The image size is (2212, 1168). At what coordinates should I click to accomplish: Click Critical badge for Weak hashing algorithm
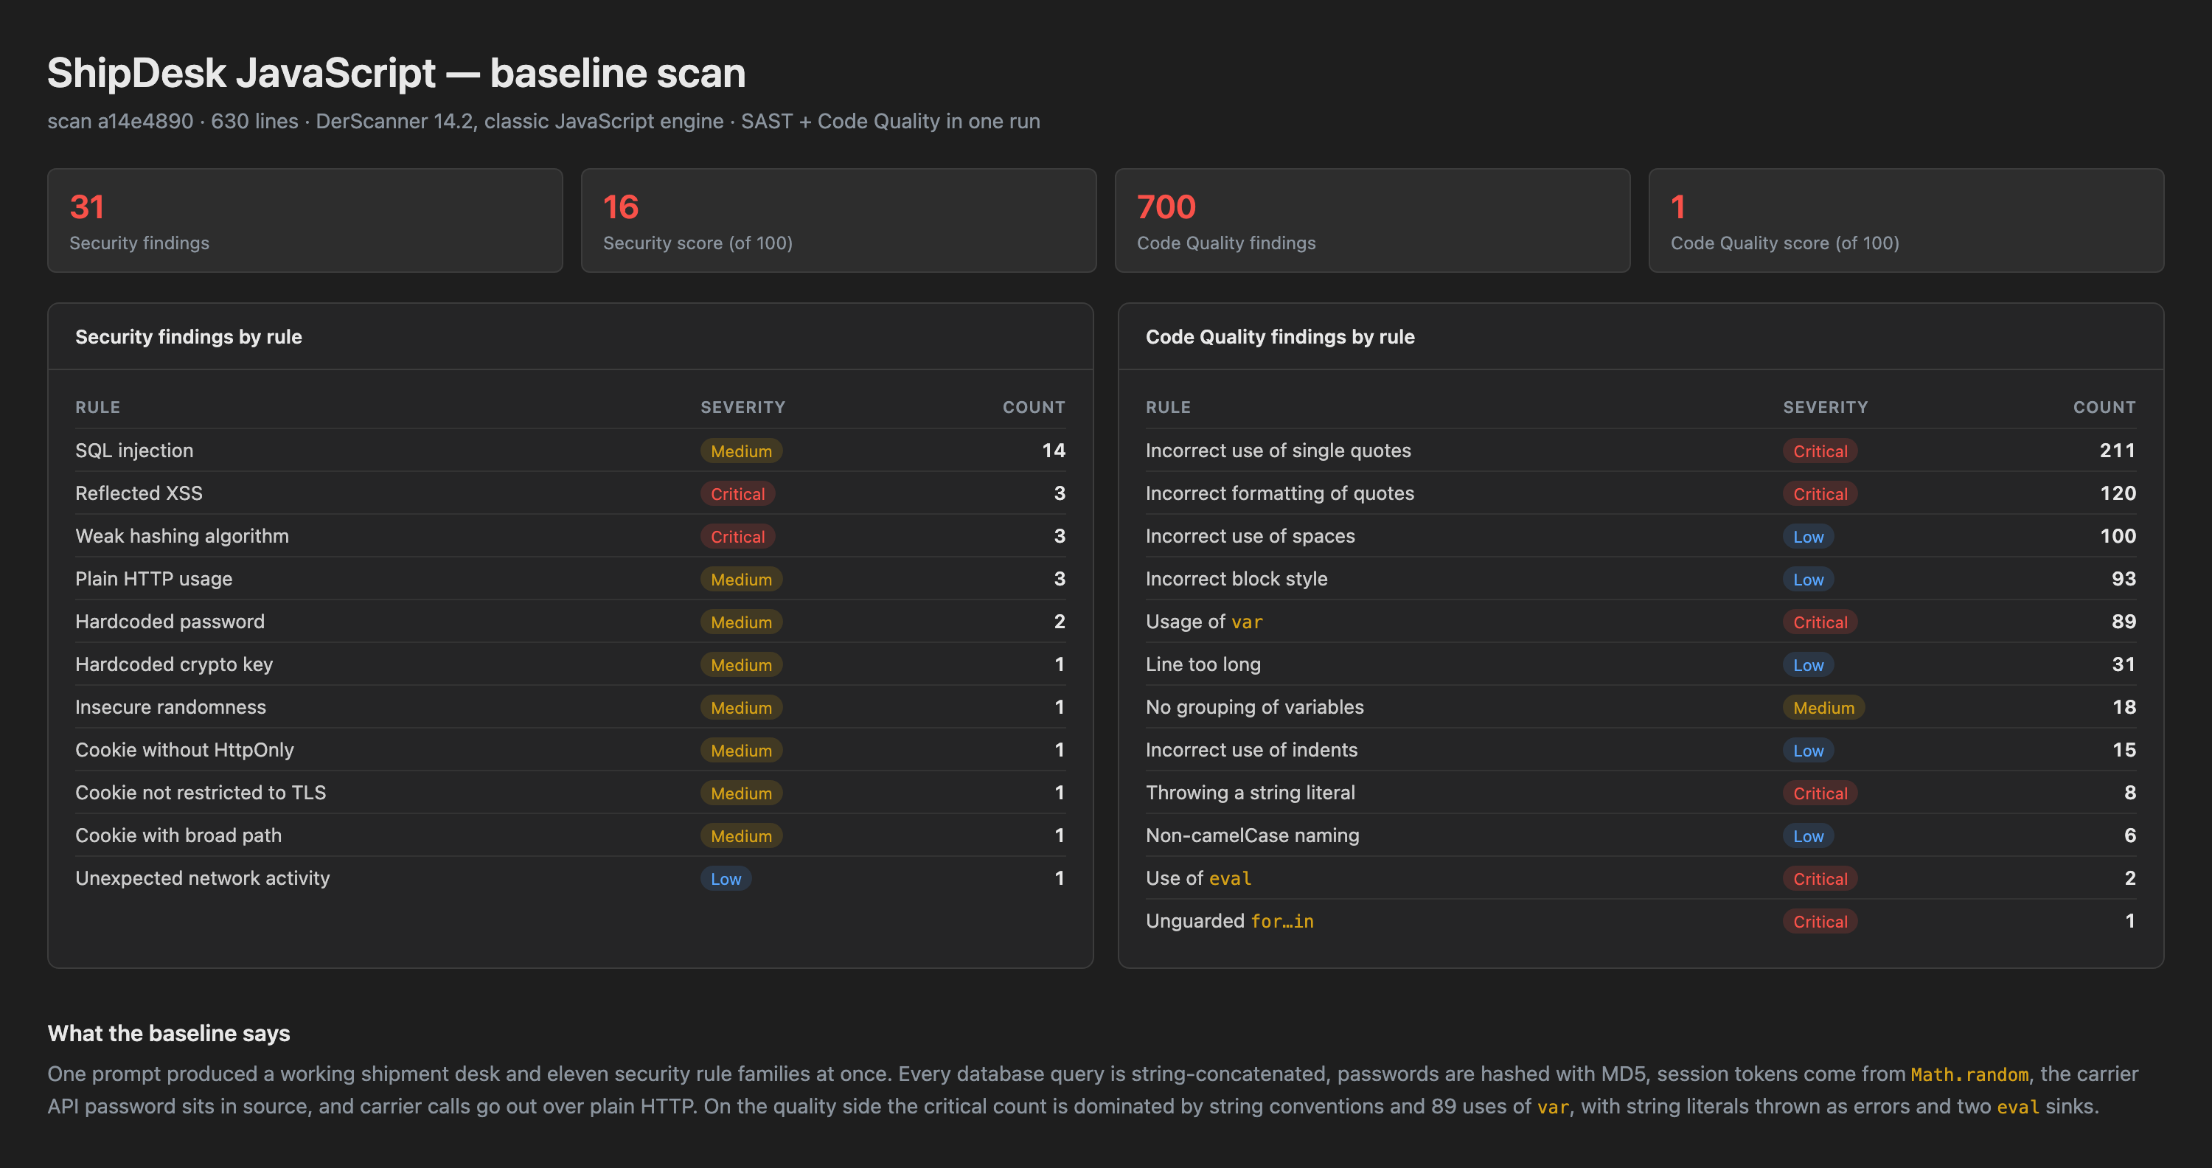737,537
